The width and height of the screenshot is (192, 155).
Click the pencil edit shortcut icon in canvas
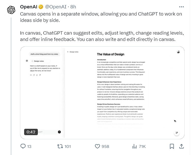pyautogui.click(x=177, y=133)
